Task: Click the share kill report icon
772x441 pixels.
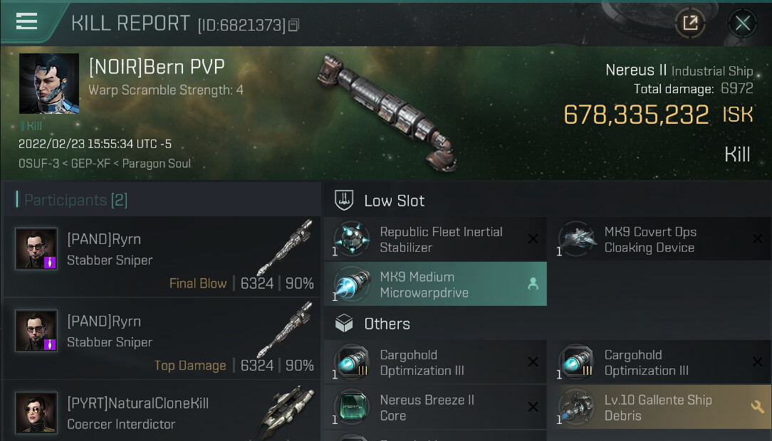Action: click(x=690, y=23)
